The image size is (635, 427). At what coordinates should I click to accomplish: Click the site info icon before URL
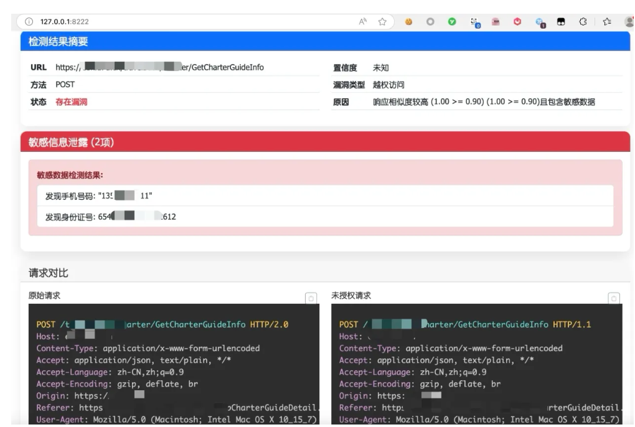[29, 21]
